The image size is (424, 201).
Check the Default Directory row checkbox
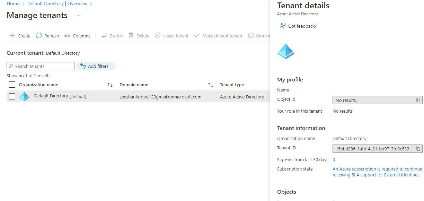pyautogui.click(x=12, y=96)
